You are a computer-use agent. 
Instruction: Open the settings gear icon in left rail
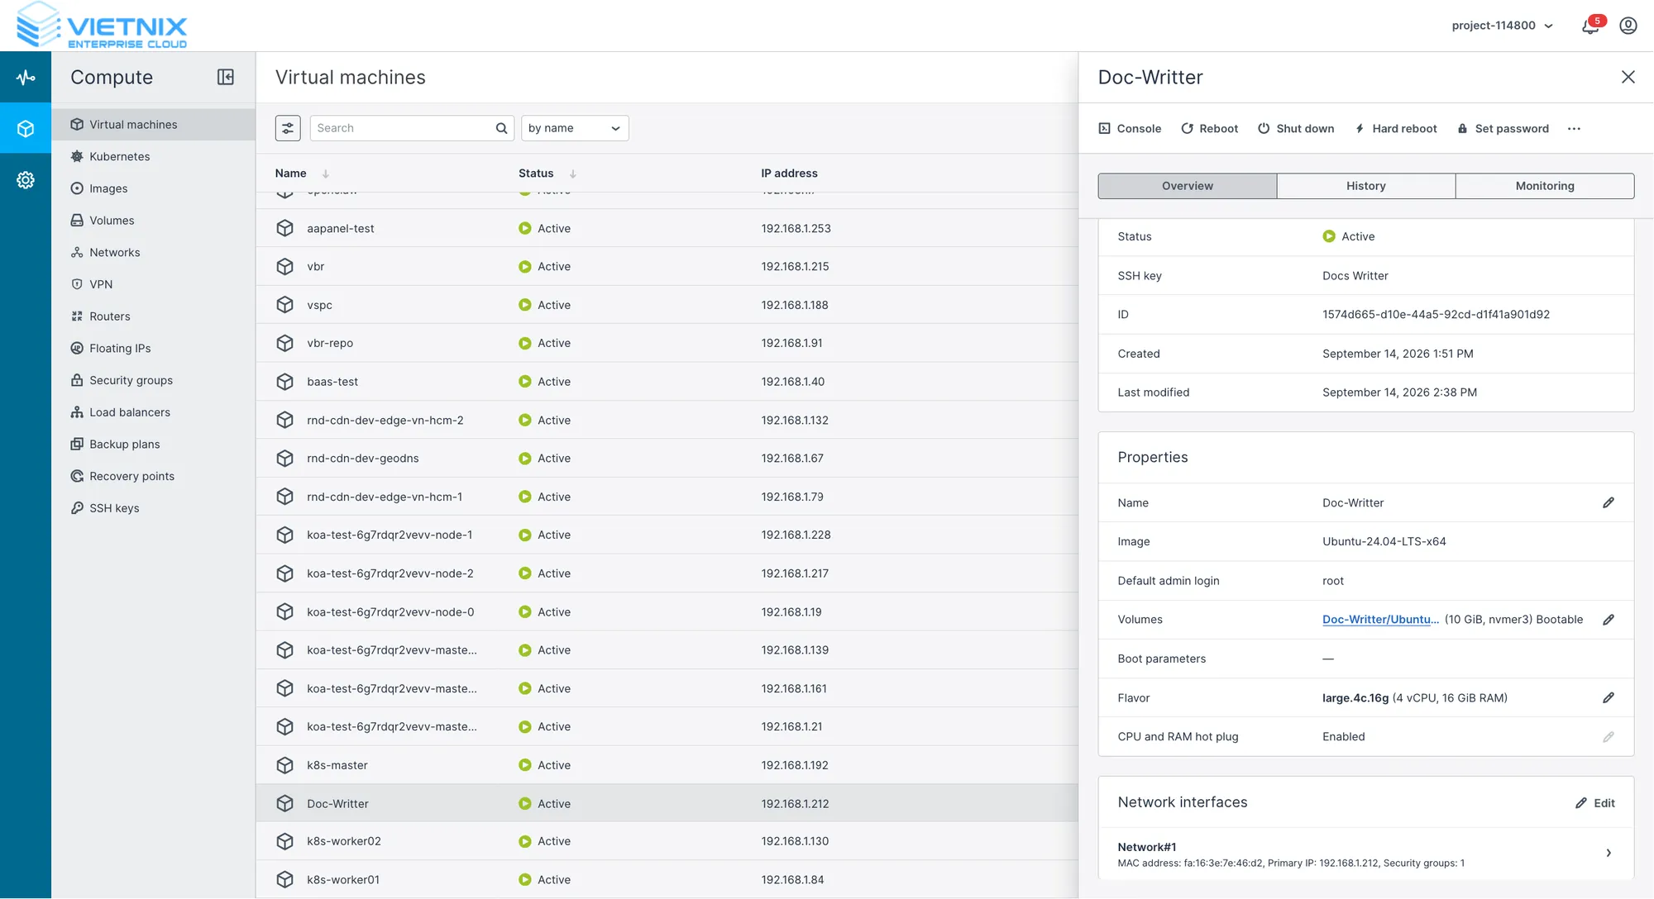tap(26, 180)
